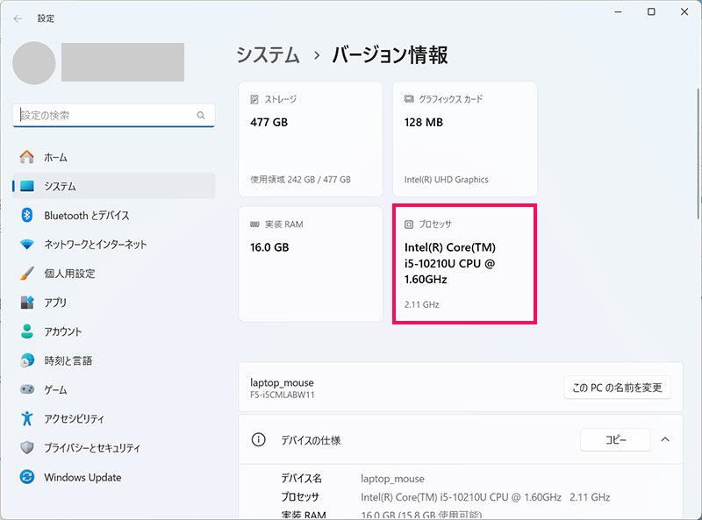Click the network Wi-Fi icon

click(27, 245)
